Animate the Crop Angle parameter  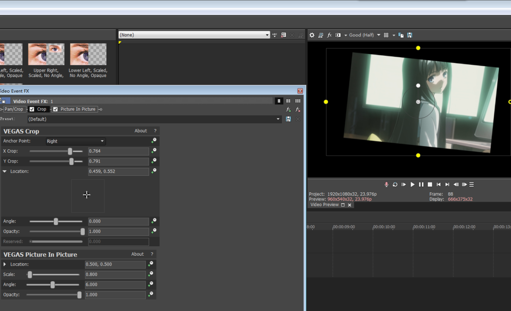[154, 221]
